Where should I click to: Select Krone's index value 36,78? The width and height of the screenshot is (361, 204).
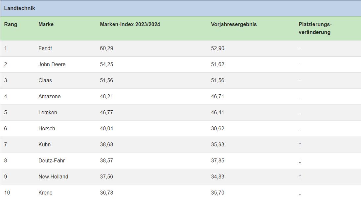pos(106,193)
